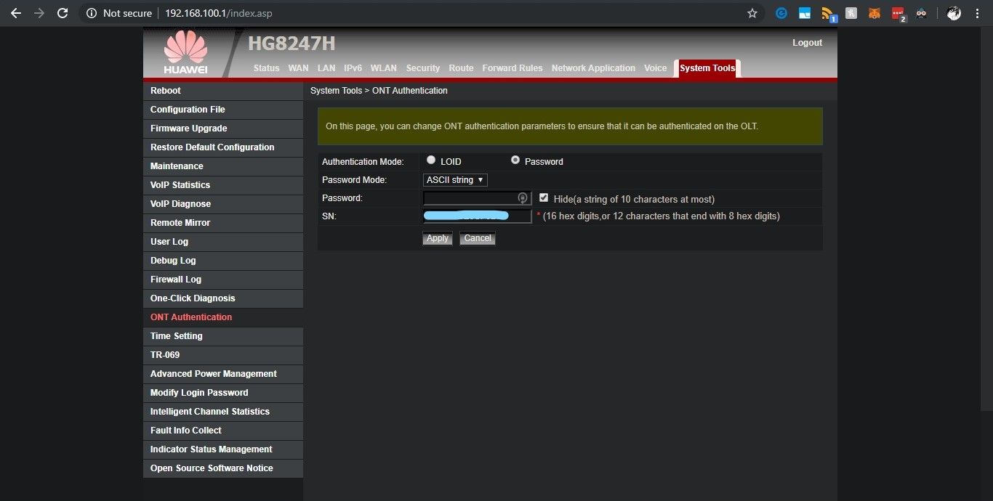The width and height of the screenshot is (993, 501).
Task: Uncheck the Hide password checkbox
Action: [x=544, y=197]
